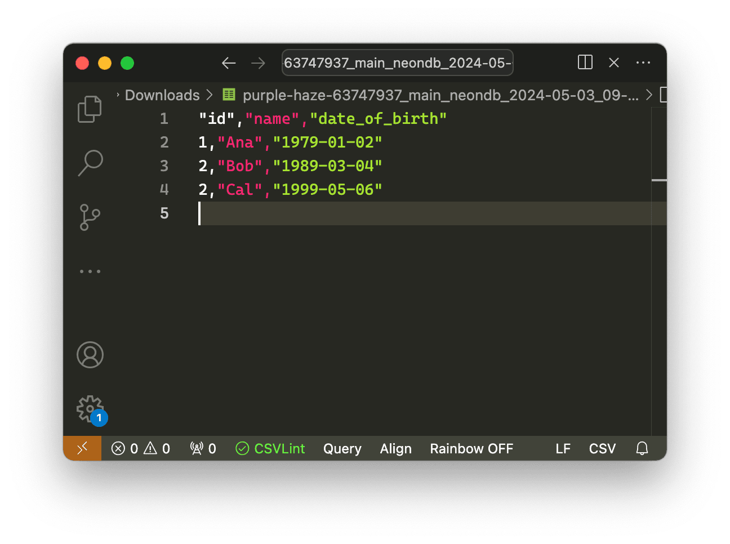
Task: Run an RBQL query via Query
Action: pyautogui.click(x=342, y=448)
